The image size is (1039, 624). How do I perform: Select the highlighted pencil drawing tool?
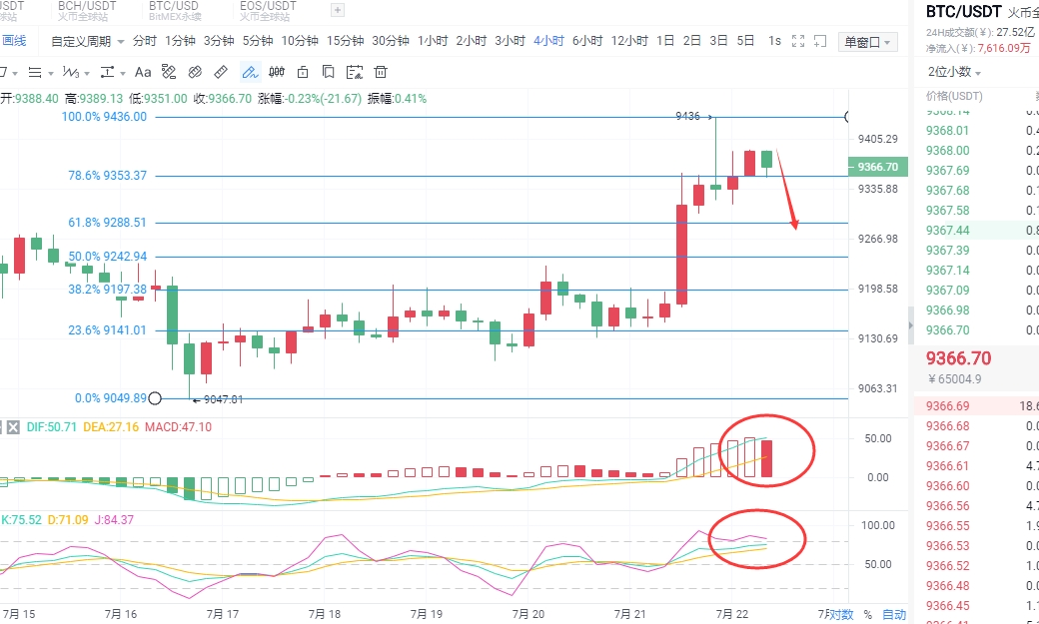[250, 72]
